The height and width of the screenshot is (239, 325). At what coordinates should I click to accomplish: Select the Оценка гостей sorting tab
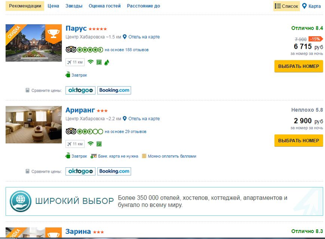[105, 6]
